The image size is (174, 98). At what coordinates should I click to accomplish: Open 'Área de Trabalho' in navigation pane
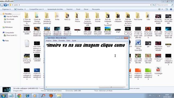[x=12, y=16]
